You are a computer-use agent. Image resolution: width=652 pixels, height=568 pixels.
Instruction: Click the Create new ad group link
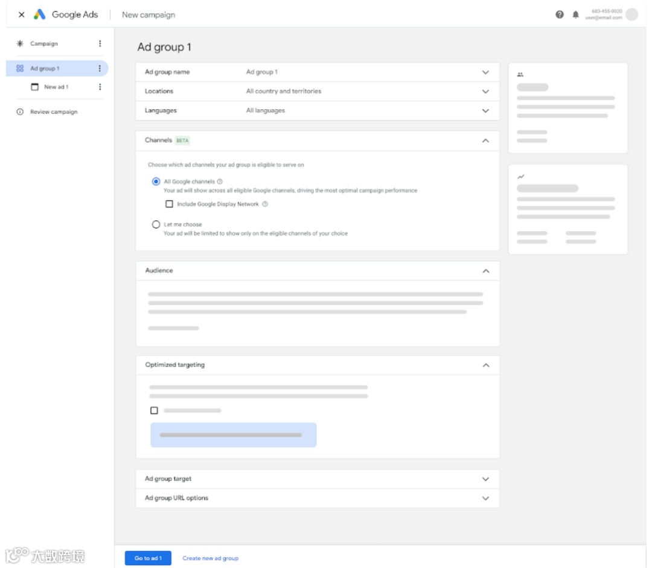(210, 558)
